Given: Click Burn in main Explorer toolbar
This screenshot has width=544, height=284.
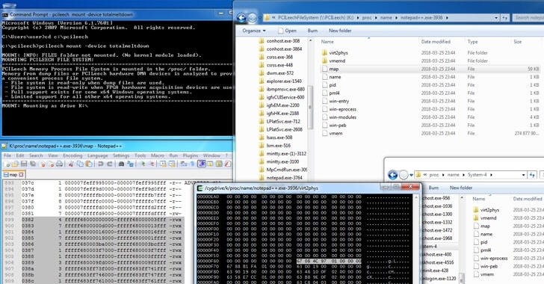Looking at the screenshot, I should click(312, 31).
